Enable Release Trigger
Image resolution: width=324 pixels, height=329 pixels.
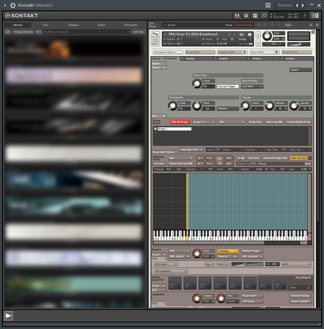pos(252,251)
